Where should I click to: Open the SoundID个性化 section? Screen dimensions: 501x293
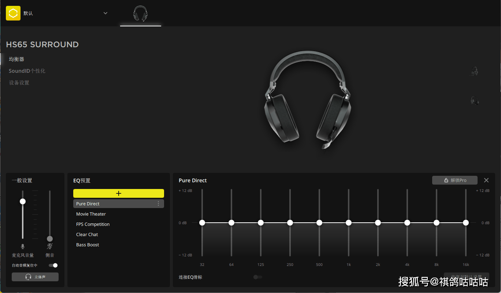pos(27,71)
